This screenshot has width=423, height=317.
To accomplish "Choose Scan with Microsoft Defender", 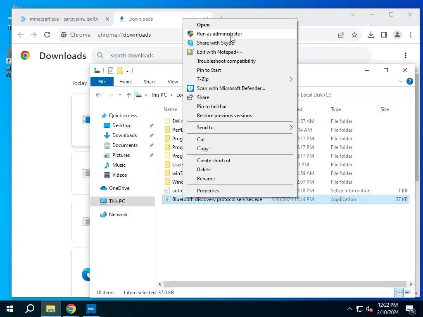I will pos(240,88).
